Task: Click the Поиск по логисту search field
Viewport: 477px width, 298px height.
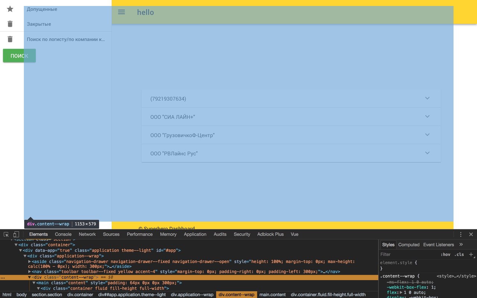Action: click(x=66, y=39)
